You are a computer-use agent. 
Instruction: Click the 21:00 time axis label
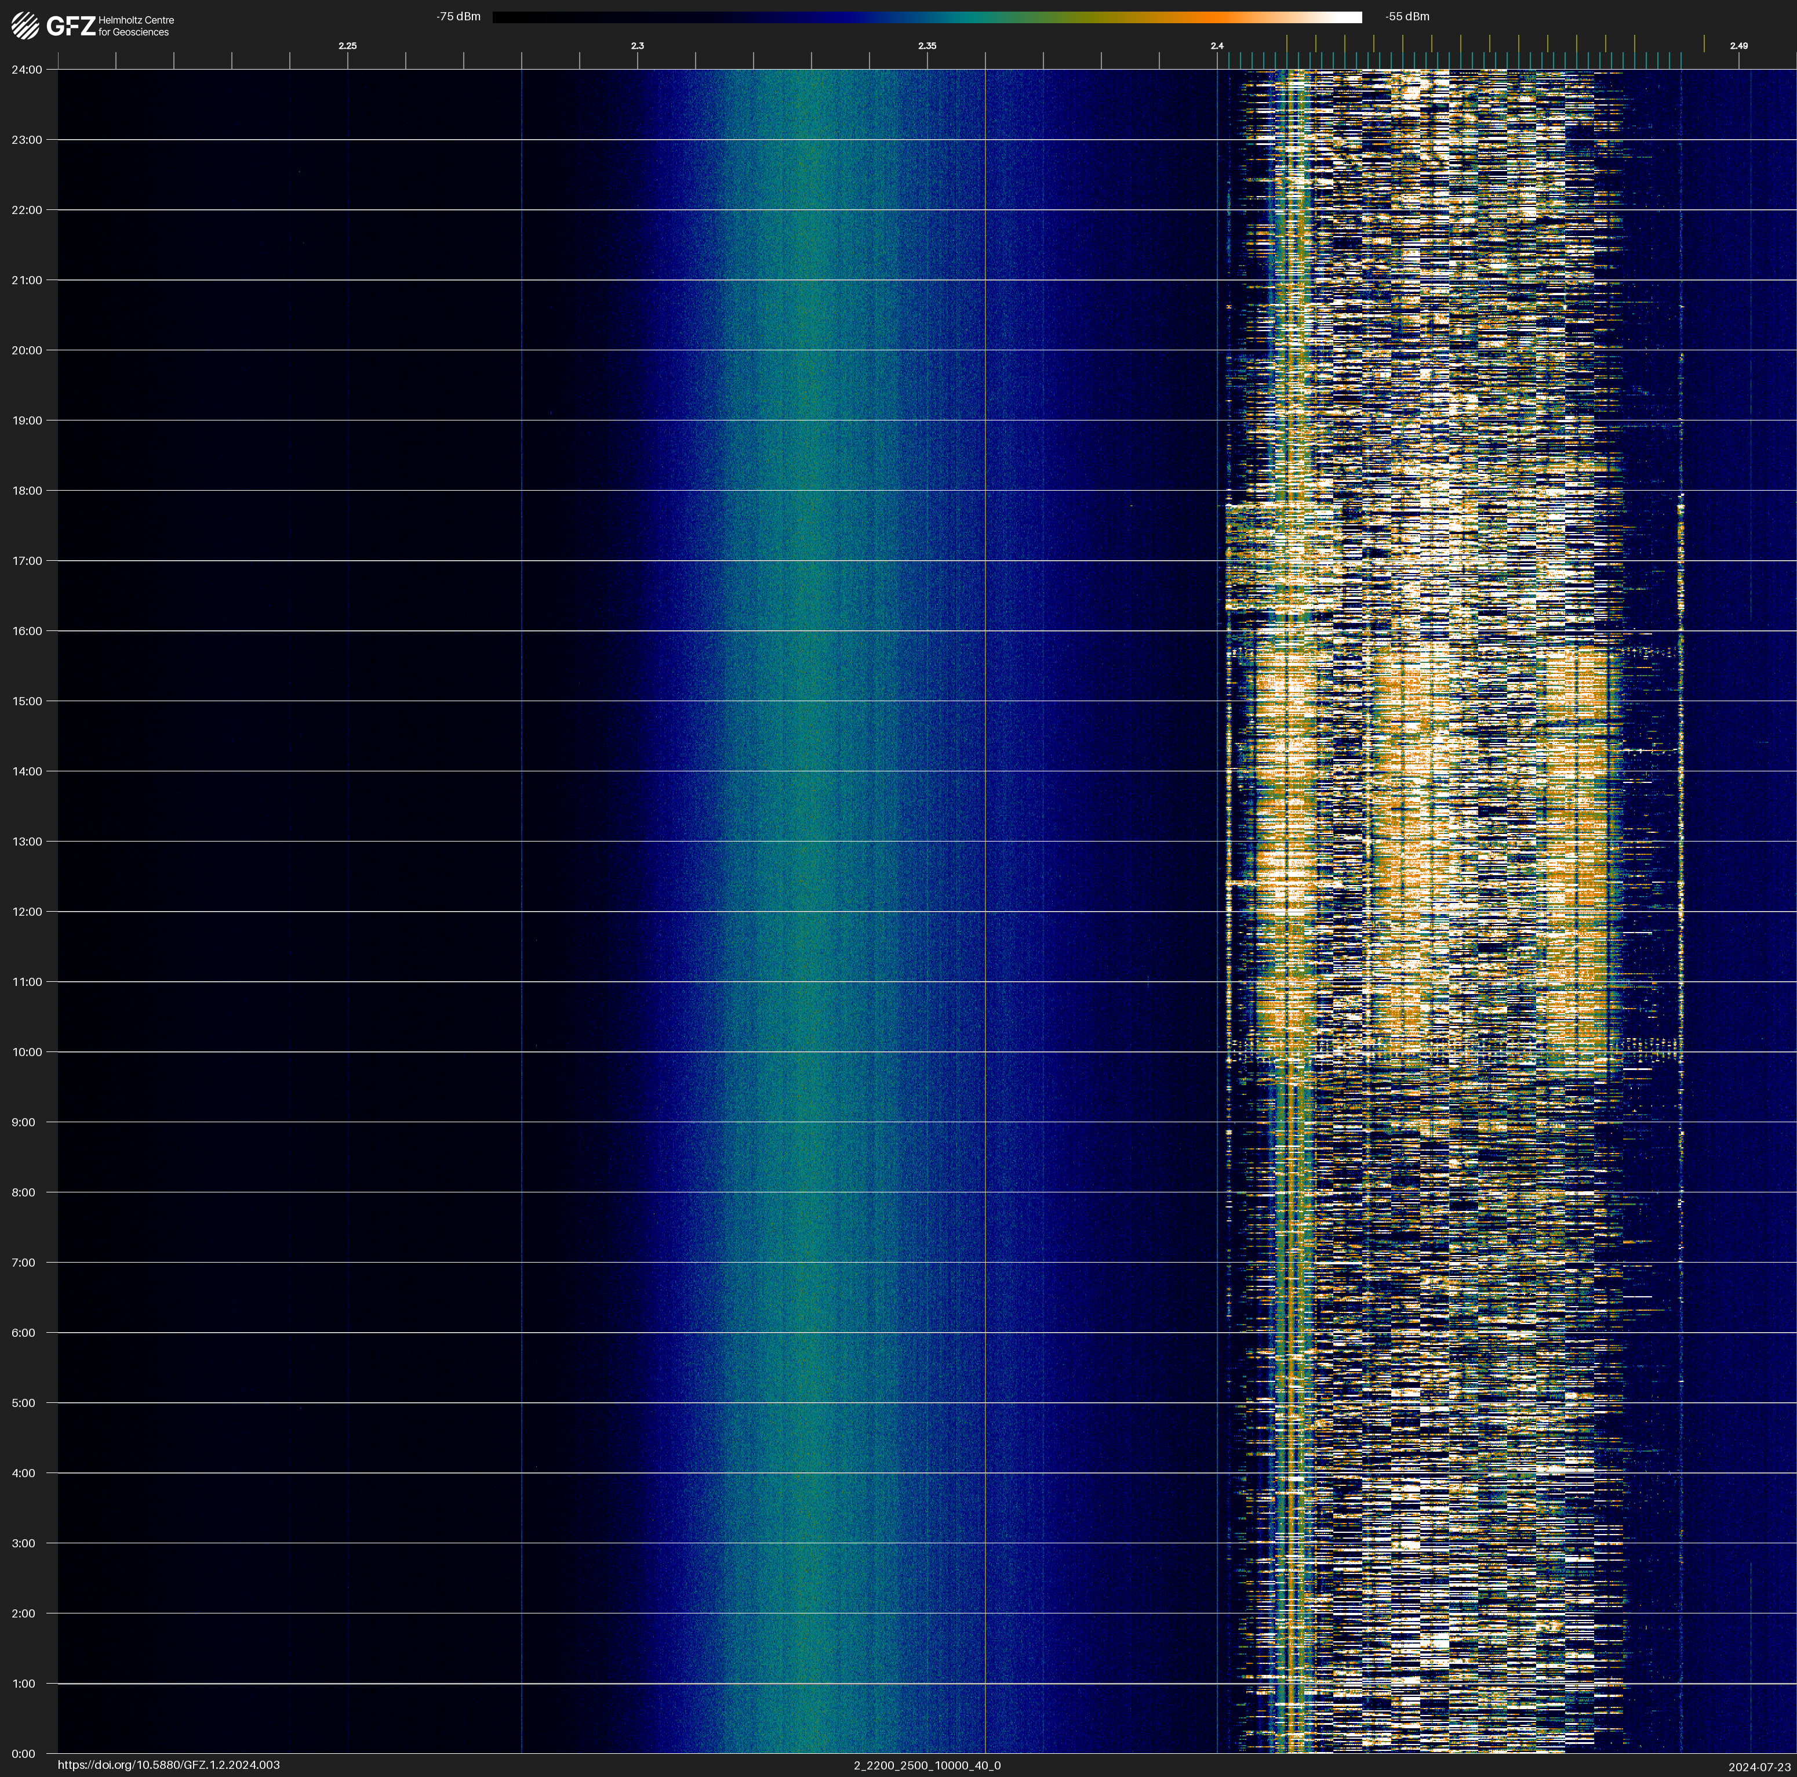pyautogui.click(x=27, y=280)
